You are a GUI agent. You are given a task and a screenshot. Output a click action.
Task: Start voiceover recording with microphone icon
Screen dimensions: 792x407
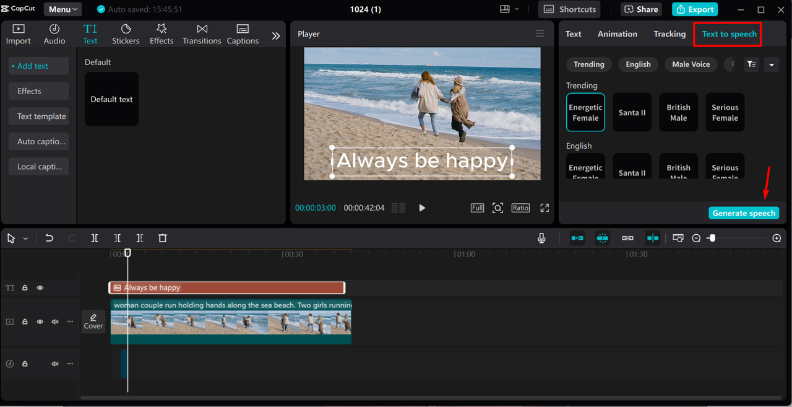click(541, 238)
